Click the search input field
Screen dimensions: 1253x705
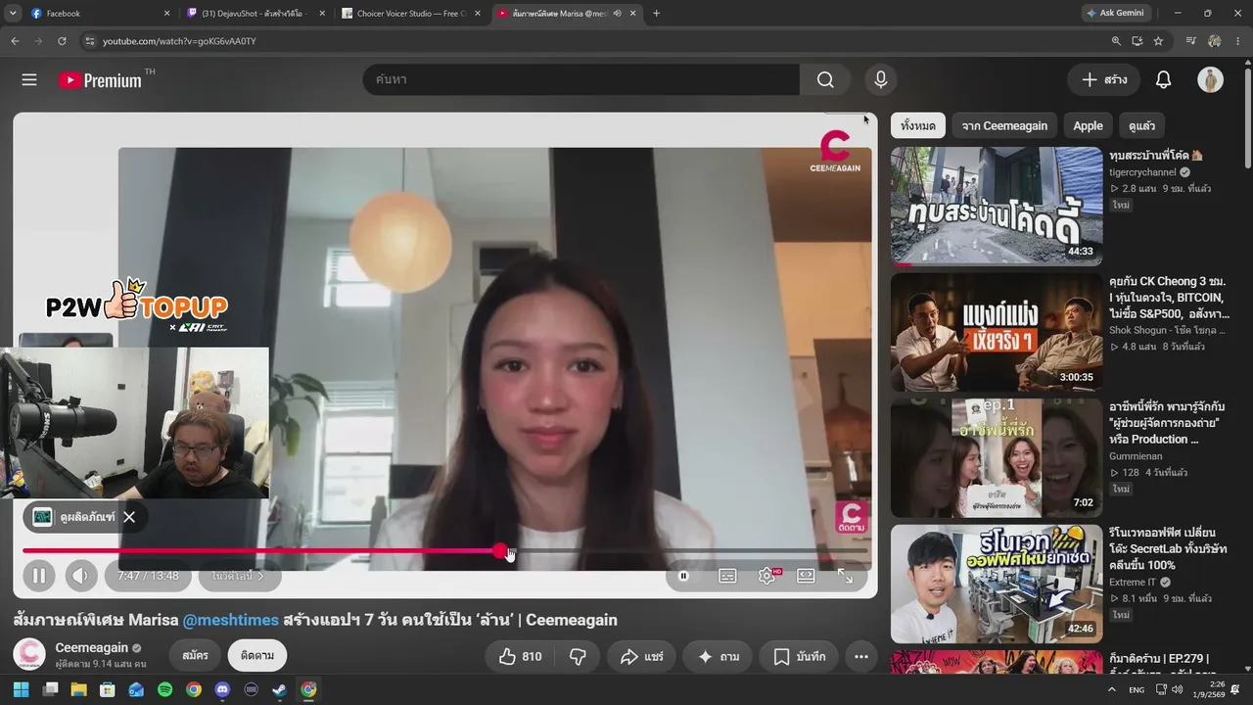(x=581, y=80)
